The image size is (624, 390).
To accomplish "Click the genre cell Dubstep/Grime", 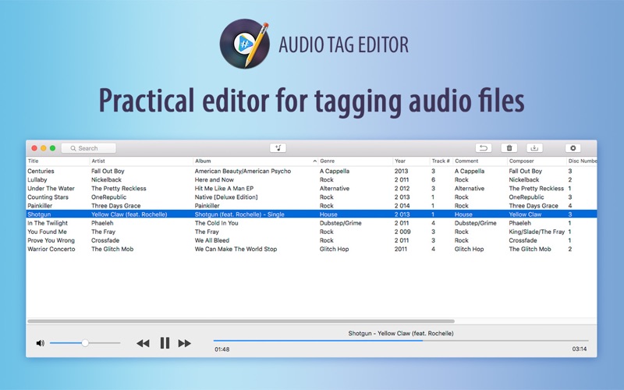I will coord(341,223).
